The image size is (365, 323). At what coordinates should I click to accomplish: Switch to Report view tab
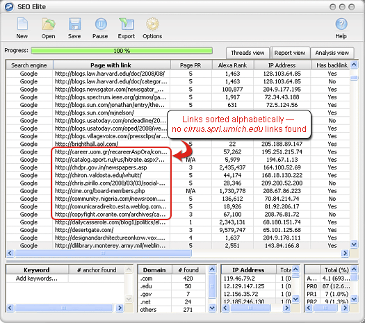click(290, 53)
